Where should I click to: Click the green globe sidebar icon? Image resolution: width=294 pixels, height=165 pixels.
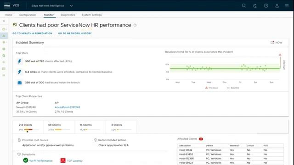tap(4, 49)
